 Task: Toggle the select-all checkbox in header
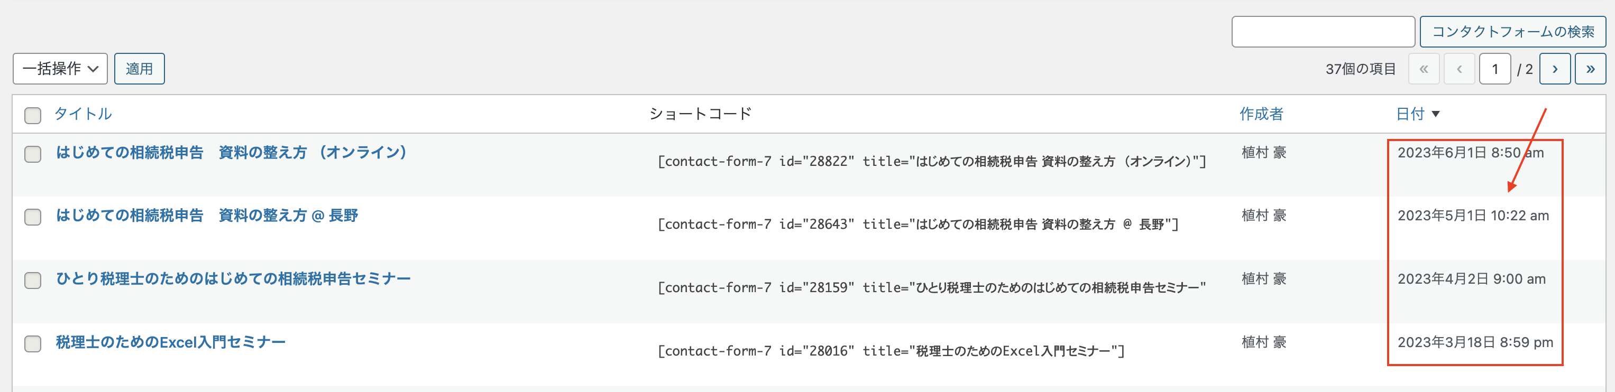[x=33, y=115]
